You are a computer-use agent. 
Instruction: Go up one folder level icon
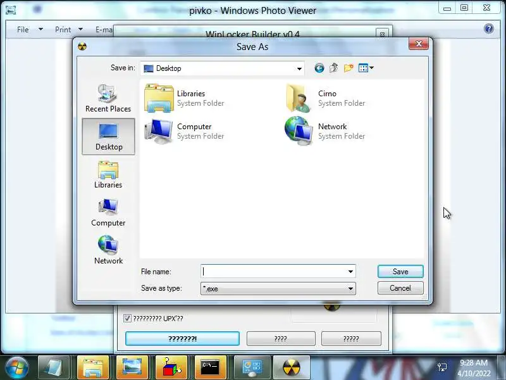click(334, 68)
